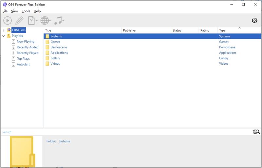Click in the Search field

[126, 132]
